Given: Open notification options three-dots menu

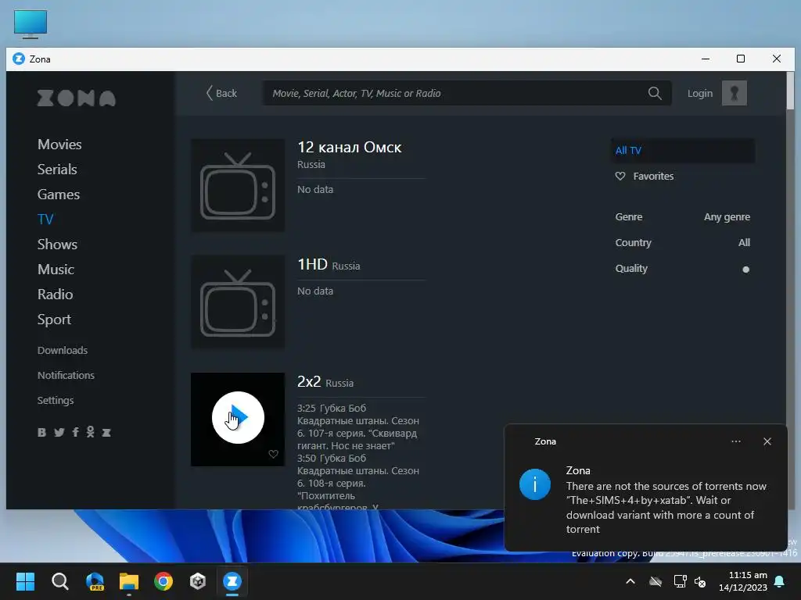Looking at the screenshot, I should [735, 441].
